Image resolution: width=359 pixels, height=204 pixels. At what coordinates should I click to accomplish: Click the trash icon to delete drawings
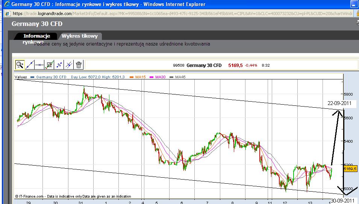(79, 65)
